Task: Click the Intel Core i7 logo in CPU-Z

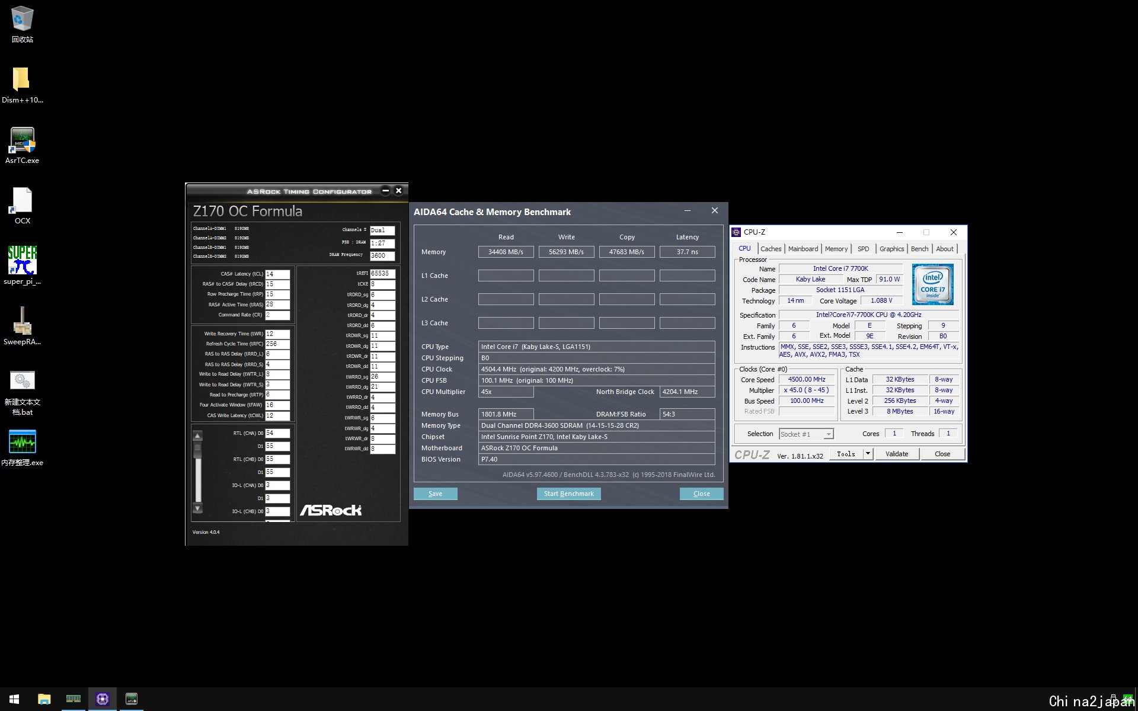Action: tap(932, 284)
